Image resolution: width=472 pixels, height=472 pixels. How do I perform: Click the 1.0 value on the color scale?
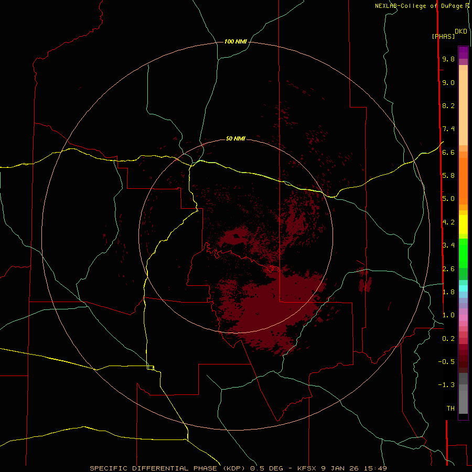(448, 315)
